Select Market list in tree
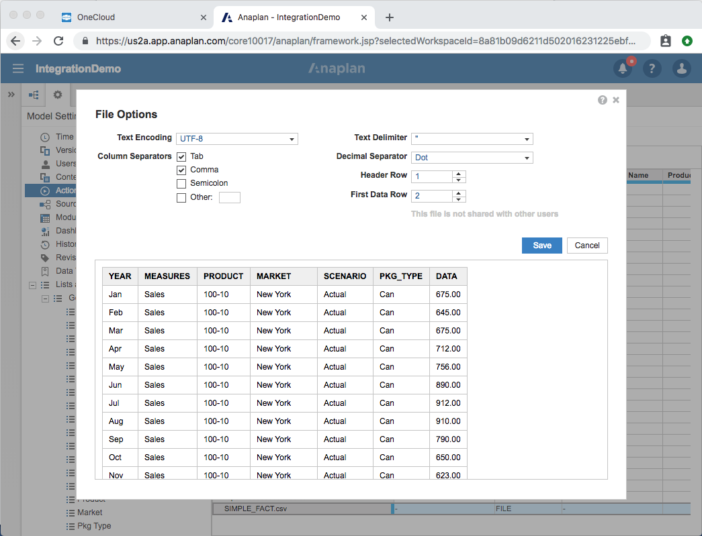This screenshot has width=702, height=536. point(89,513)
